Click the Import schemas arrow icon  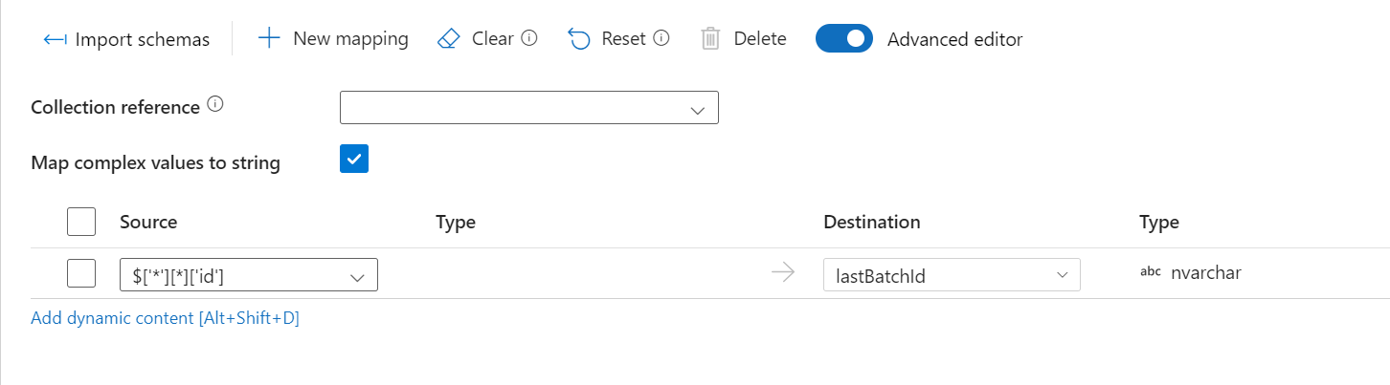point(55,39)
